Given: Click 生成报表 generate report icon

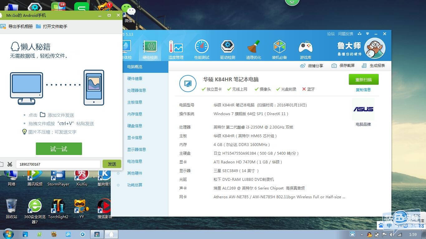Looking at the screenshot, I should coord(364,66).
